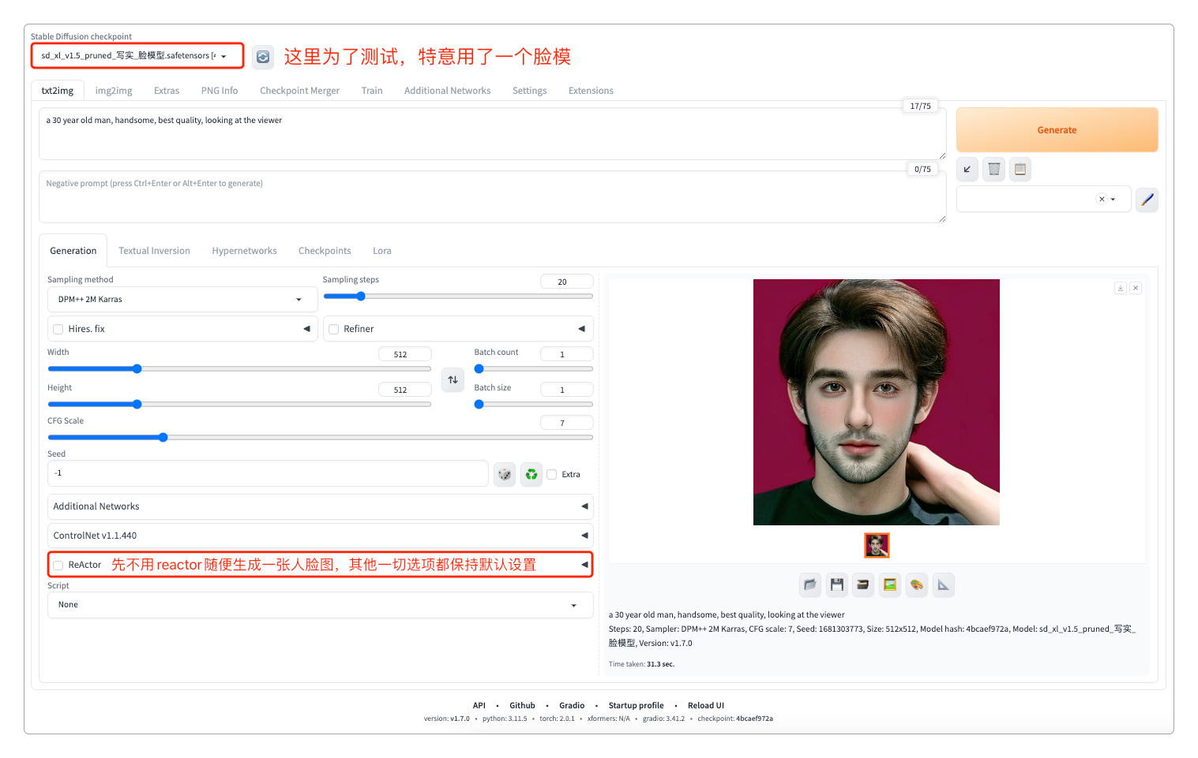Open the Extensions tab
The height and width of the screenshot is (758, 1198).
pyautogui.click(x=591, y=91)
